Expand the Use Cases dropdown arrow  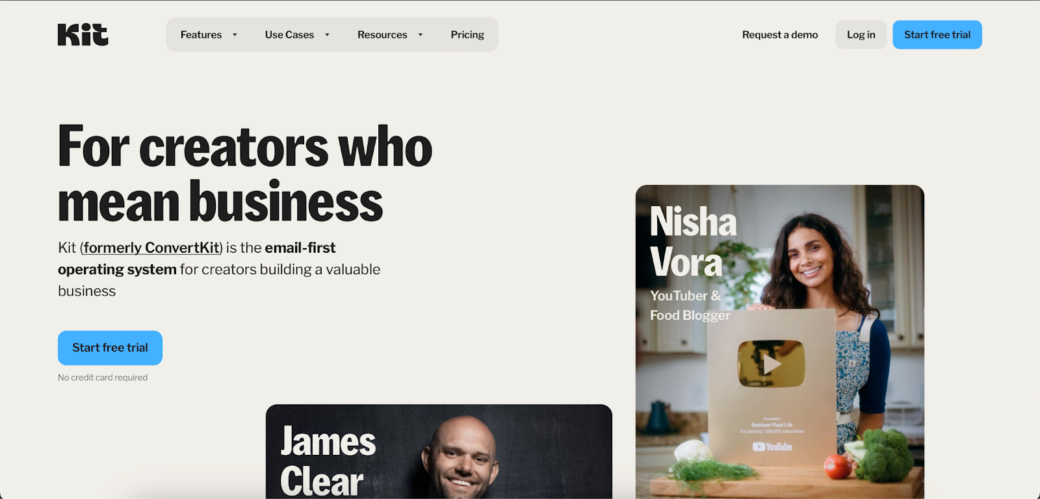pos(327,35)
